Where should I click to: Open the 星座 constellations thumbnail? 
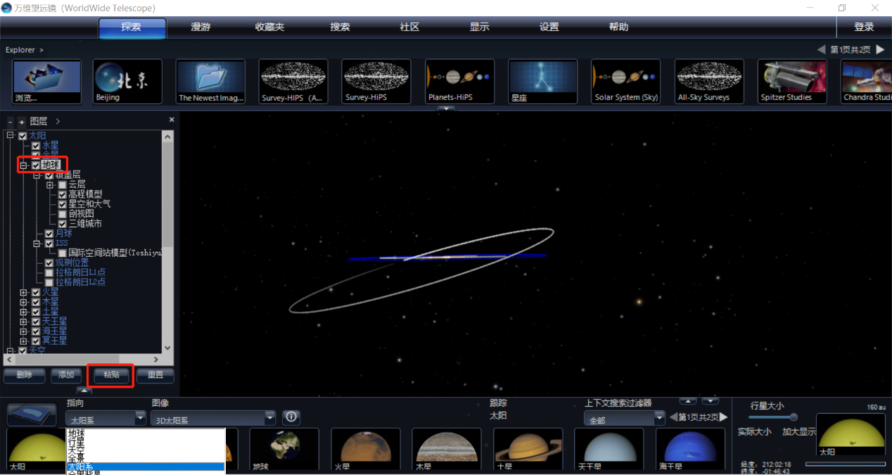point(542,82)
